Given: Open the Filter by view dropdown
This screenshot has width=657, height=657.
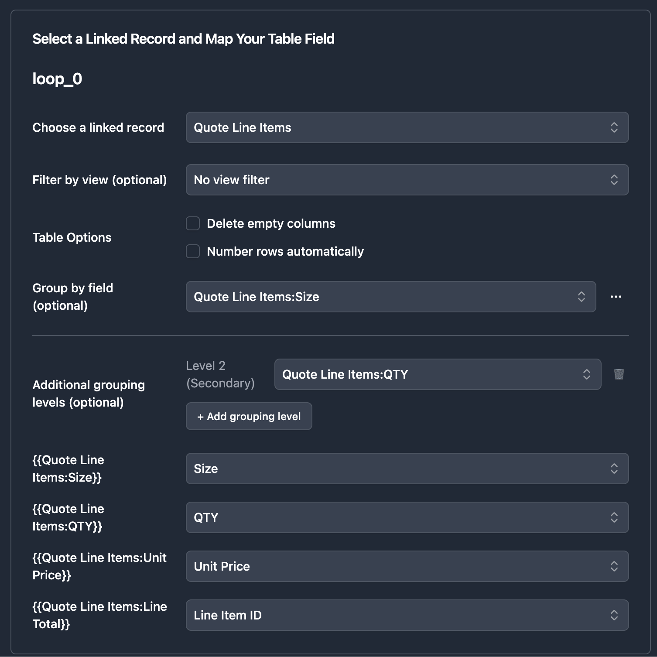Looking at the screenshot, I should pos(393,180).
